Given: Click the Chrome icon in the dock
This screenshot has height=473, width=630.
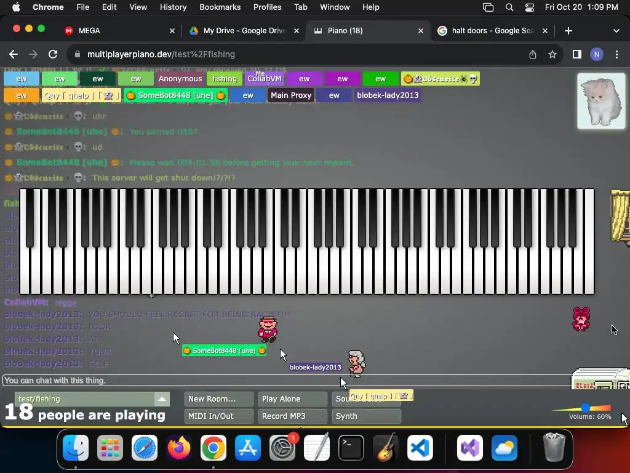Looking at the screenshot, I should (x=213, y=448).
